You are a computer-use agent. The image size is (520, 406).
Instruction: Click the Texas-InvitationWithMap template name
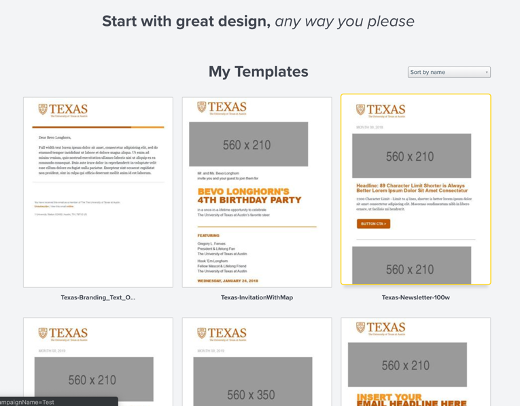pos(257,297)
